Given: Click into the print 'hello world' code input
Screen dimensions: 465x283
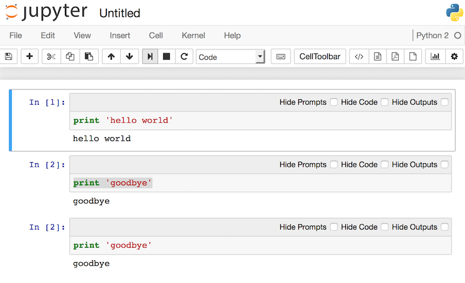Looking at the screenshot, I should (260, 121).
